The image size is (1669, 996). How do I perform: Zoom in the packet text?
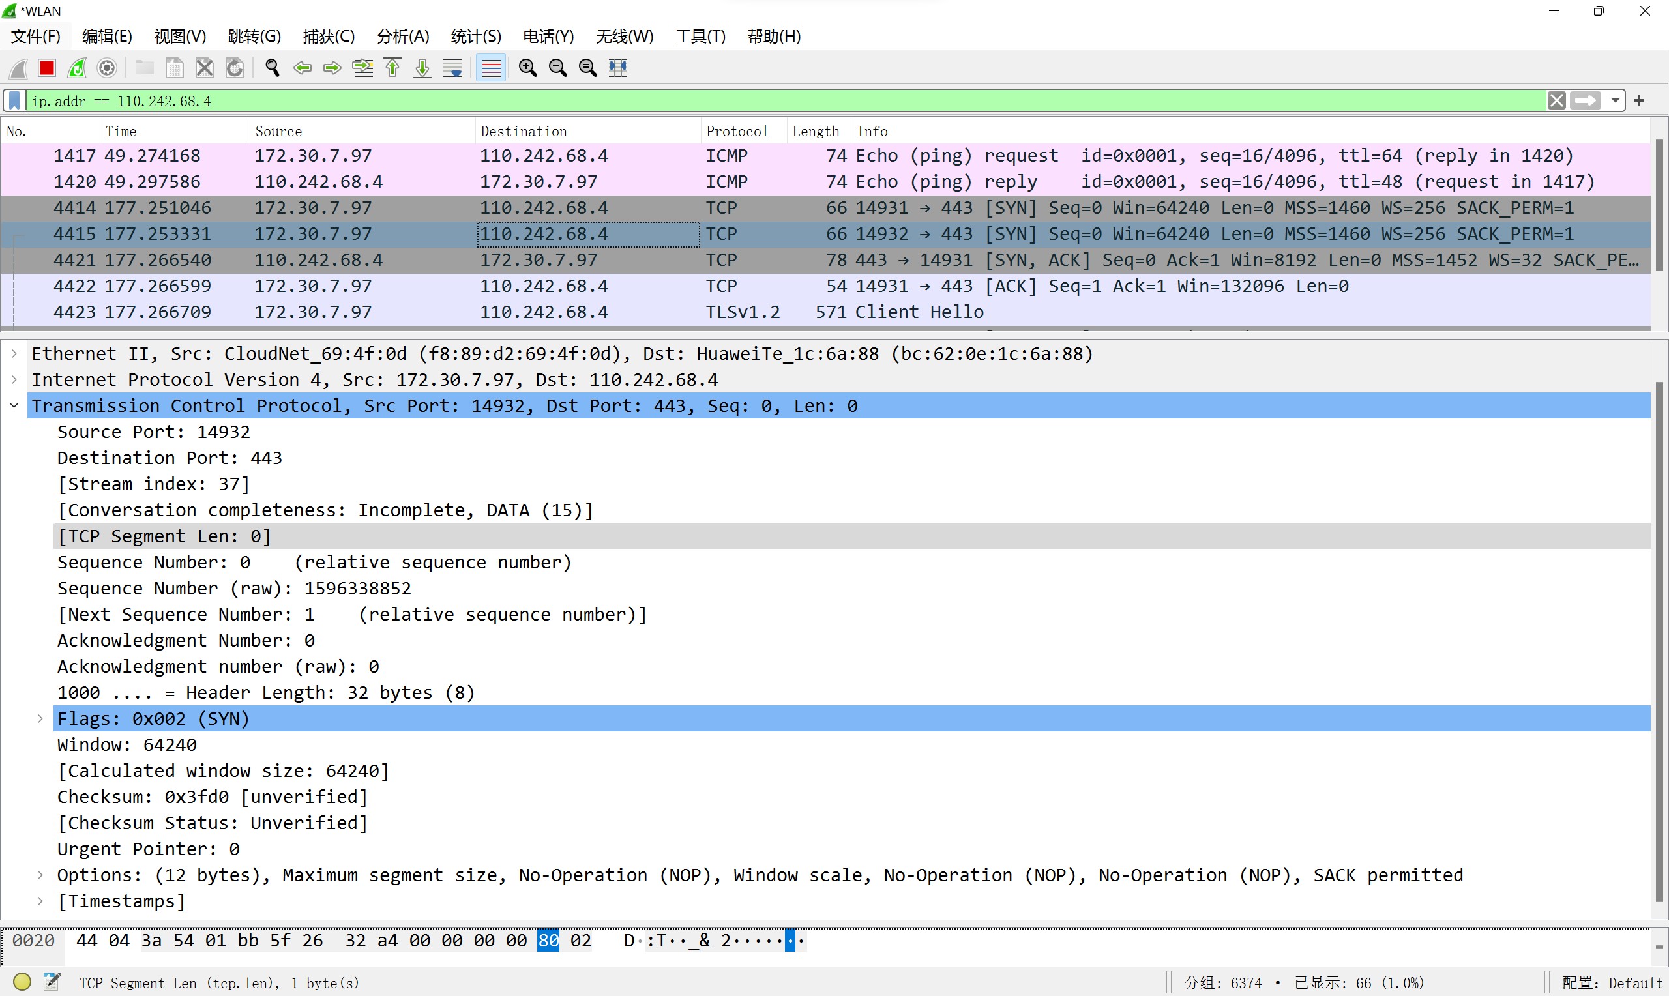(x=527, y=68)
